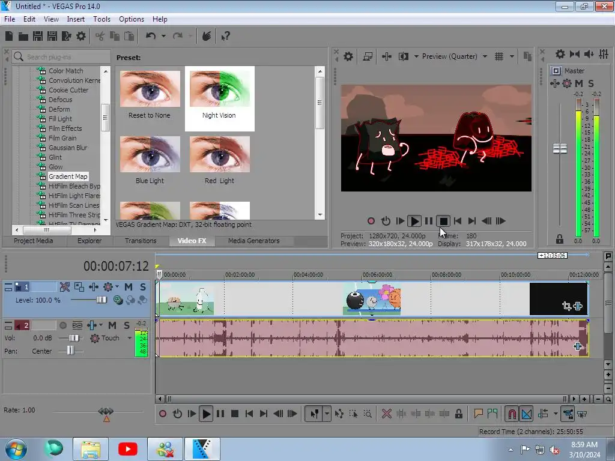Pause playback in timeline transport
This screenshot has height=461, width=615.
point(220,414)
